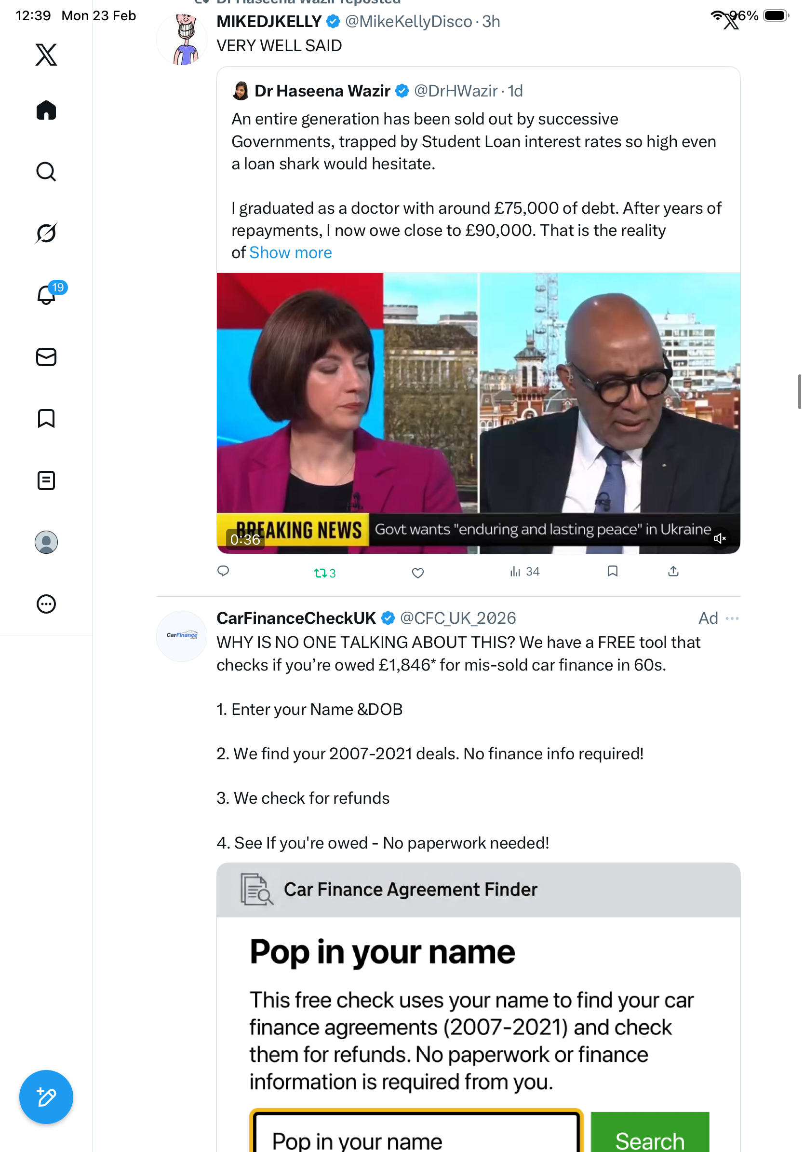
Task: Go to X logo in sidebar
Action: pyautogui.click(x=46, y=55)
